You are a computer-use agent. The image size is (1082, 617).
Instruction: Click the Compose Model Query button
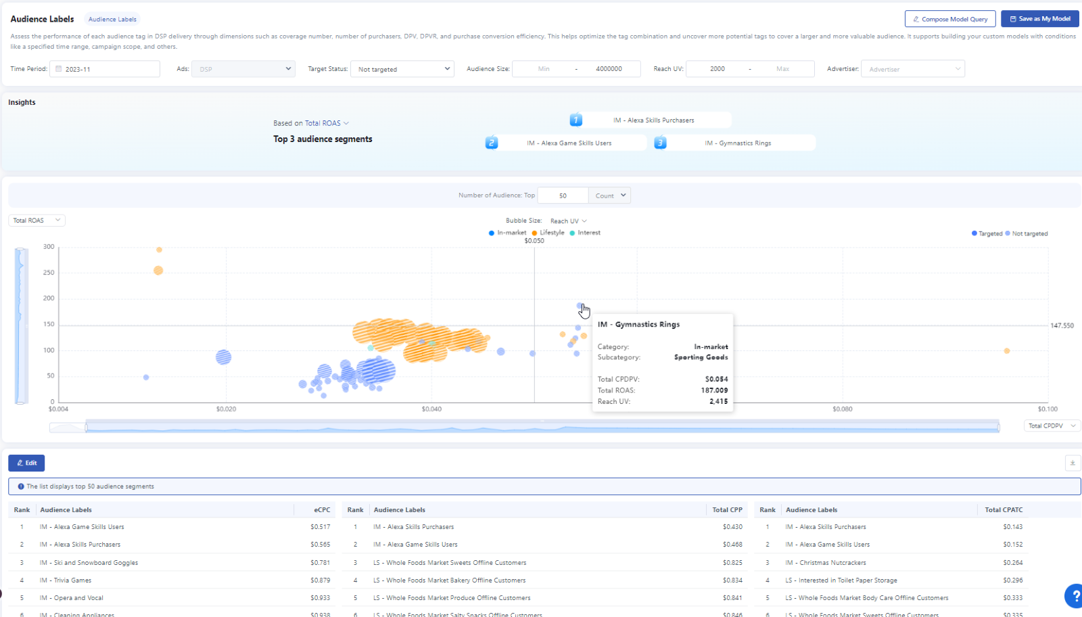tap(950, 19)
